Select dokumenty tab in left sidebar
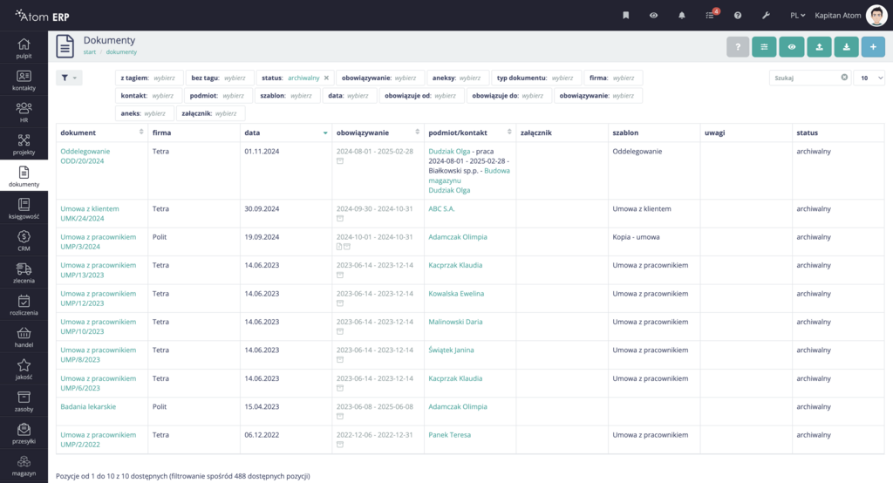Screen dimensions: 893x483 (24, 177)
